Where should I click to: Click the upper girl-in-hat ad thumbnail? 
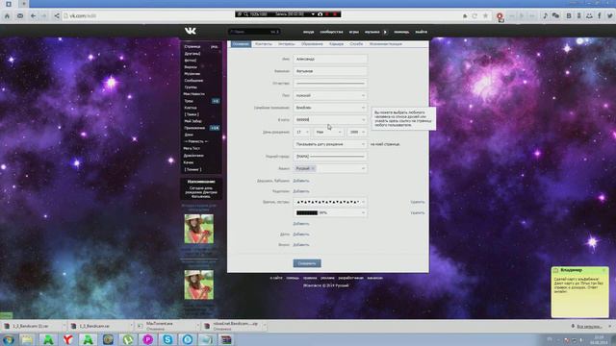tap(199, 229)
